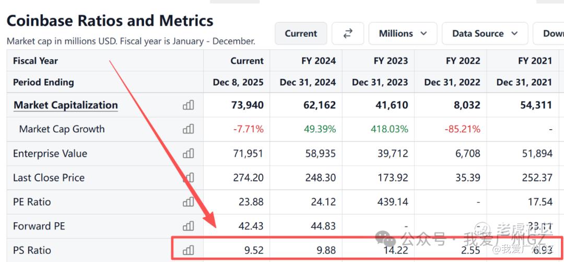Open chart for Market Cap Growth
Screen dimensions: 564x262
[188, 129]
